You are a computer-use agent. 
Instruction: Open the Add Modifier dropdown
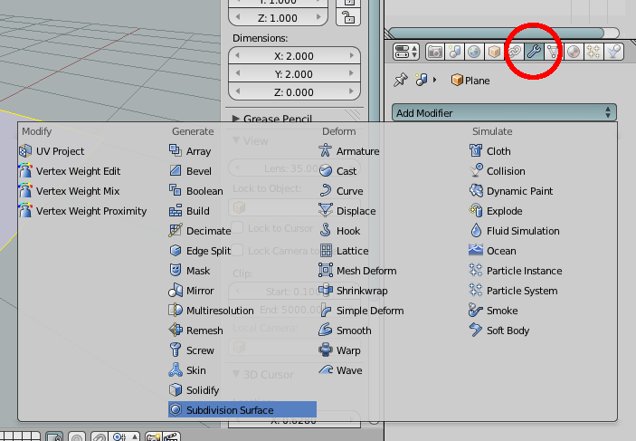click(x=504, y=113)
